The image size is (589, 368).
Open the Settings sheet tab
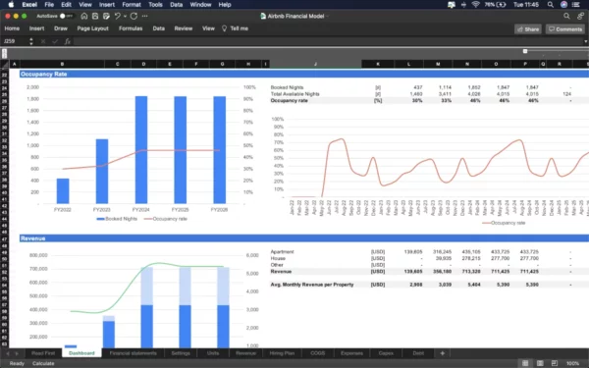click(x=181, y=353)
